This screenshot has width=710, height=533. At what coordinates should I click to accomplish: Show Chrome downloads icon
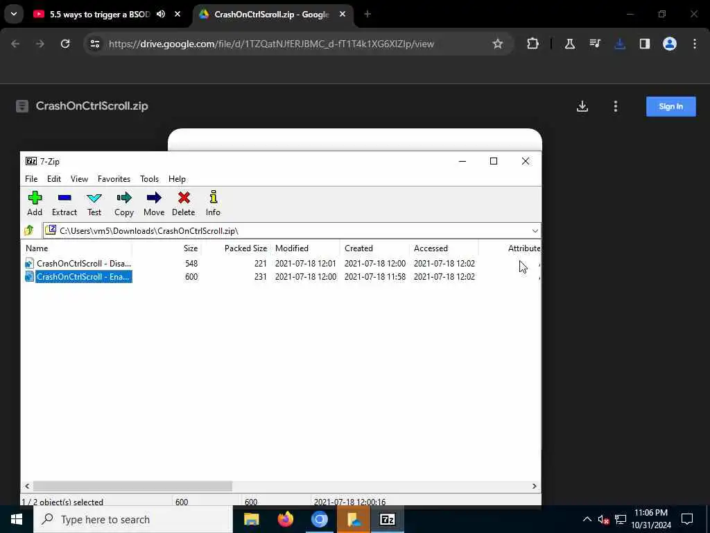coord(620,44)
